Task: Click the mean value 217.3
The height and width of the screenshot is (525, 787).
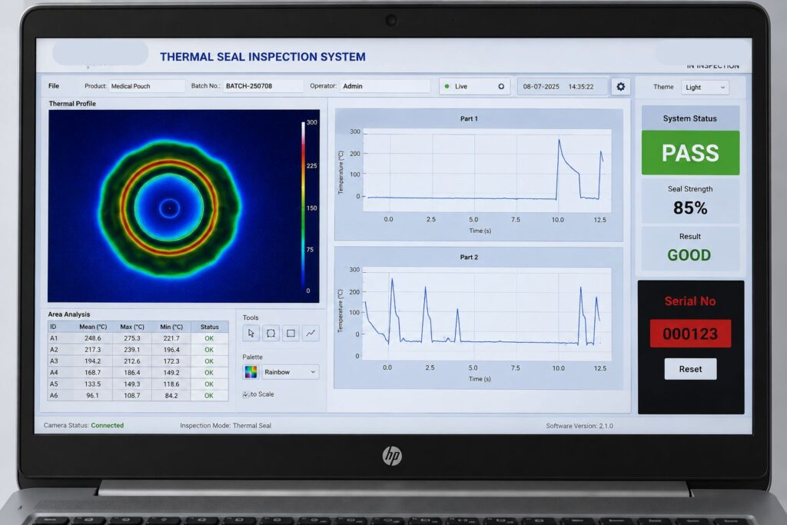Action: pos(93,350)
